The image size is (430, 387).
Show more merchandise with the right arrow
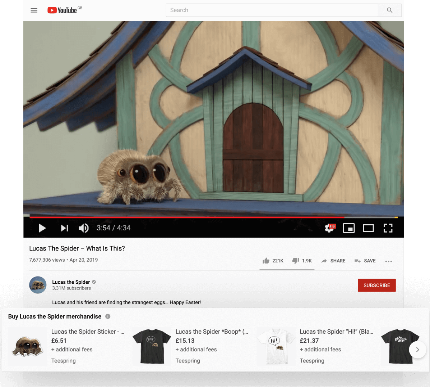pyautogui.click(x=417, y=350)
